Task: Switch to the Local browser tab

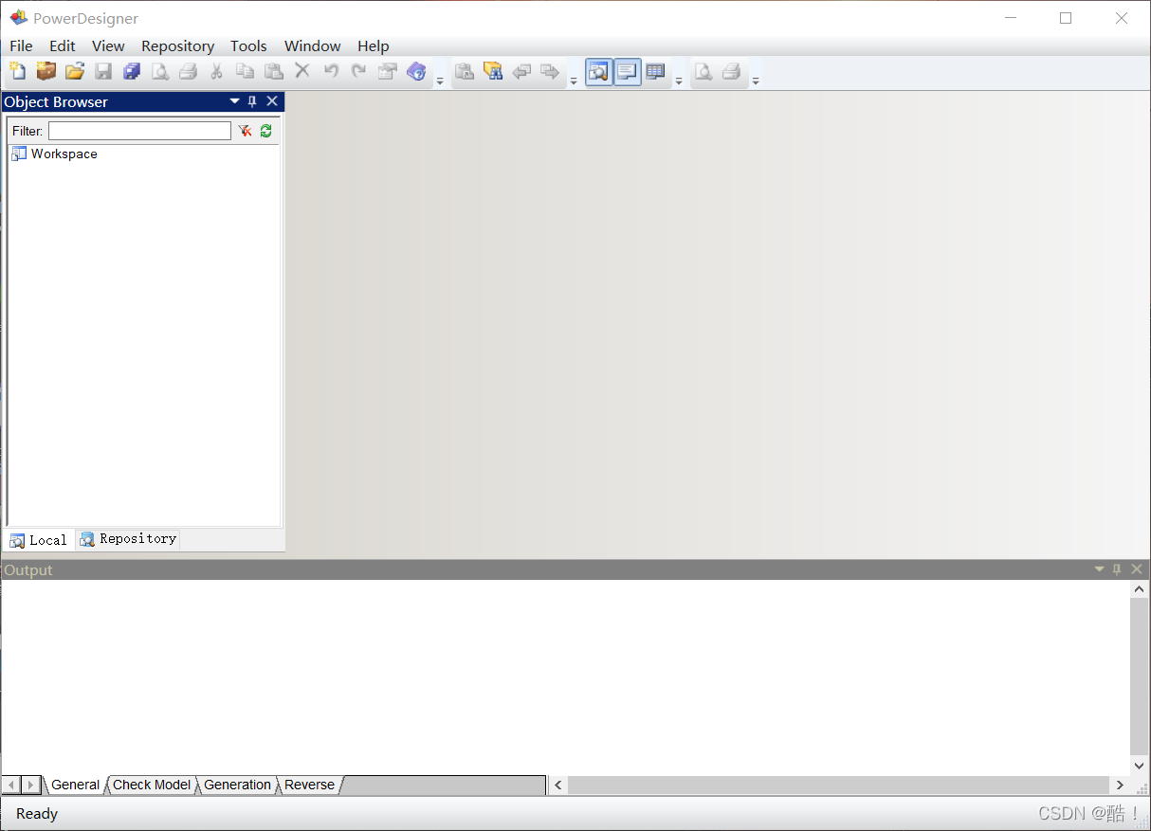Action: [39, 540]
